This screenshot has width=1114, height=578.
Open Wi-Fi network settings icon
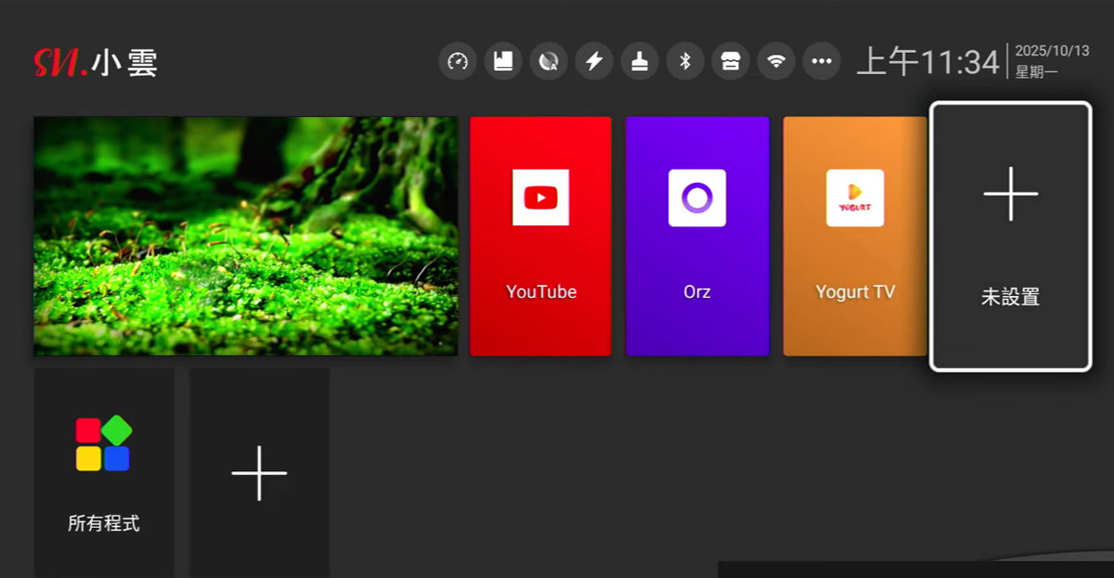click(x=776, y=61)
